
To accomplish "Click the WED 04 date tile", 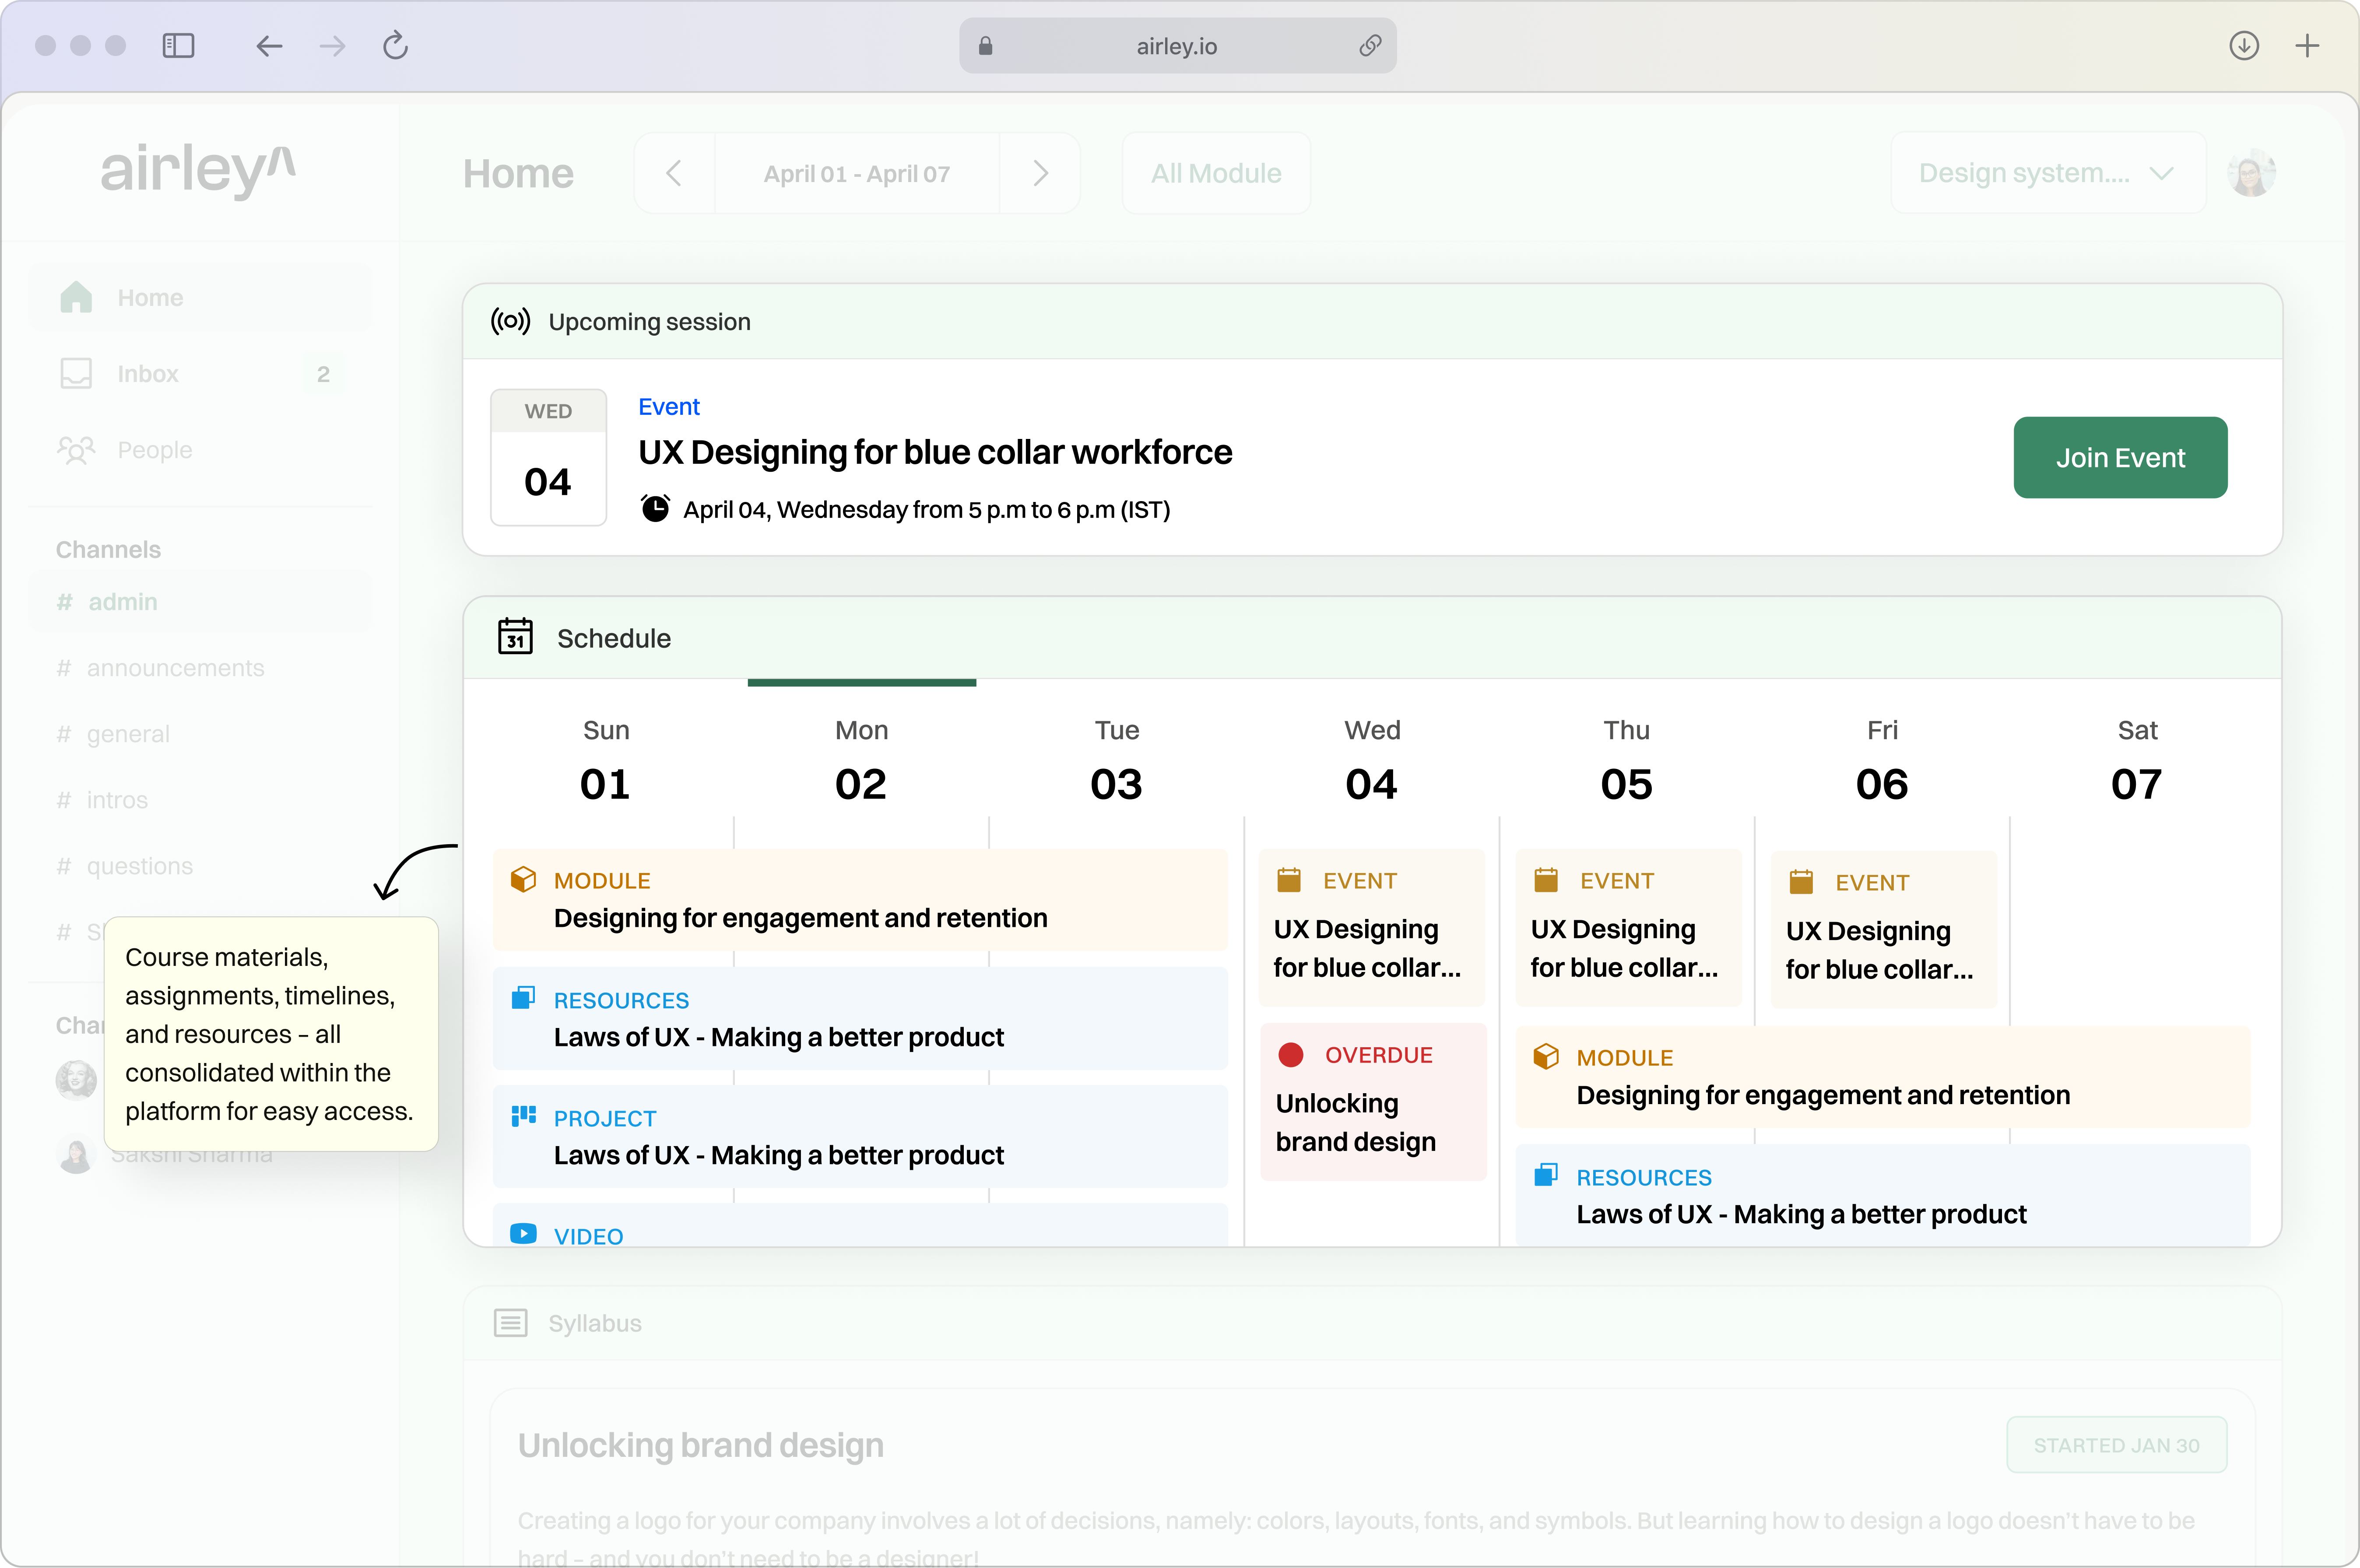I will (x=548, y=457).
